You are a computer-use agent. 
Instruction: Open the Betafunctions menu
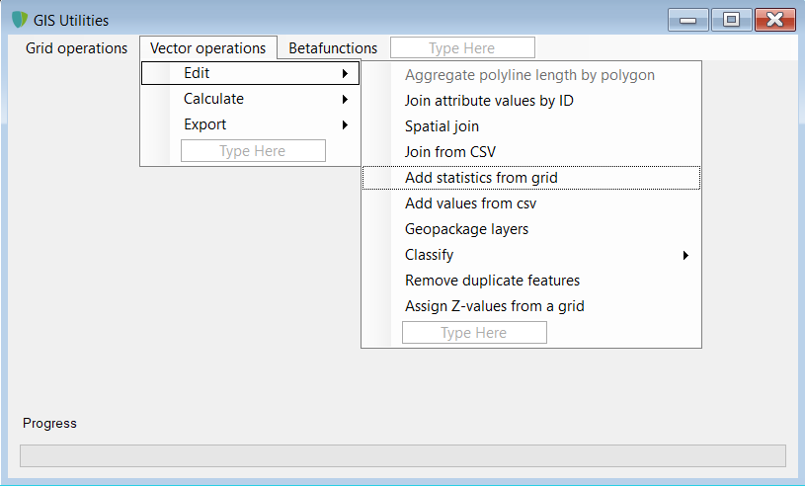pos(333,48)
